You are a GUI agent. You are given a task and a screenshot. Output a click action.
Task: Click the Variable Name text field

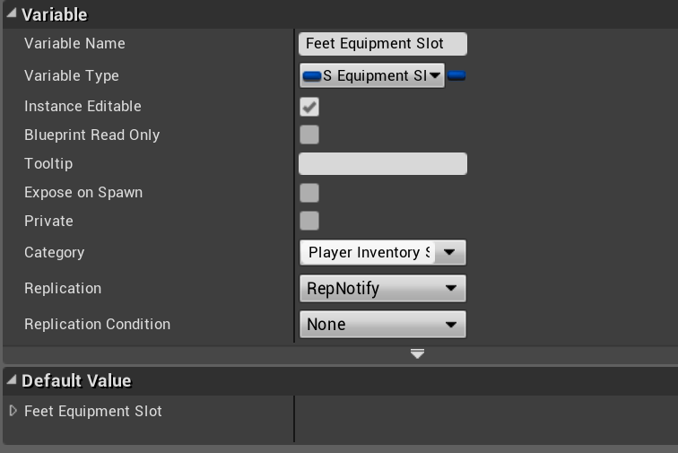click(382, 44)
